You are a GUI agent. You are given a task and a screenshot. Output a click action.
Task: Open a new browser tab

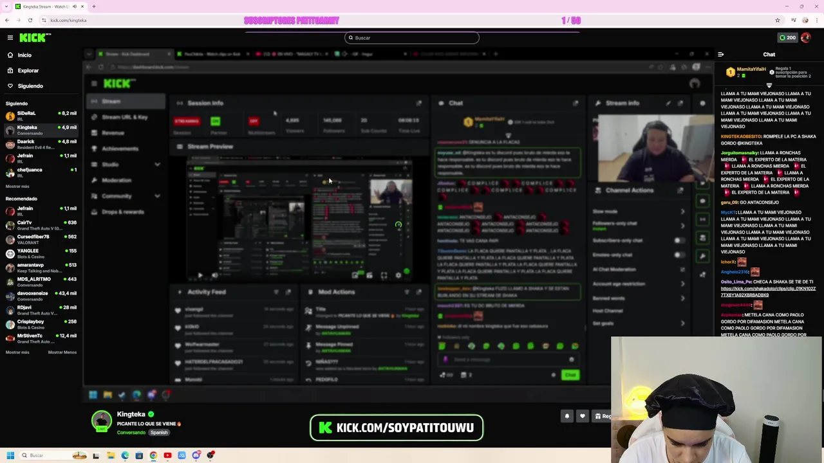[93, 6]
